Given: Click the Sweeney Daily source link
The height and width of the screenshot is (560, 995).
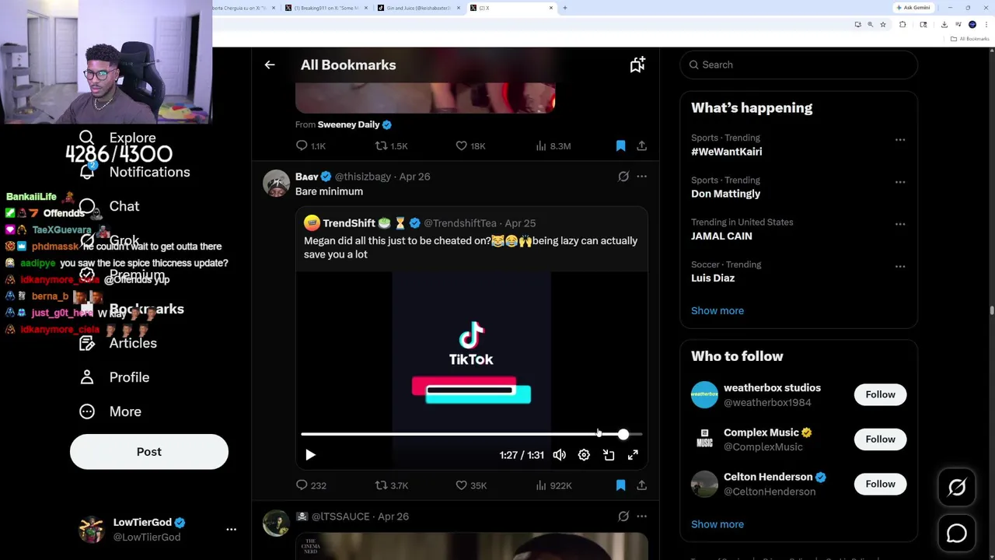Looking at the screenshot, I should 348,124.
